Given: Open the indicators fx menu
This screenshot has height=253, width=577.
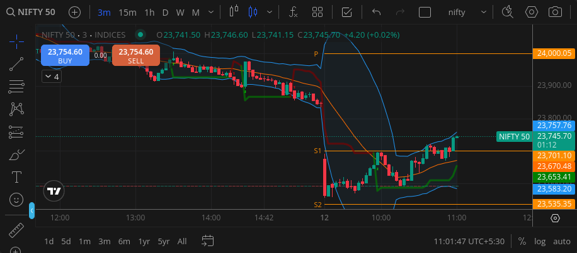Looking at the screenshot, I should coord(293,12).
